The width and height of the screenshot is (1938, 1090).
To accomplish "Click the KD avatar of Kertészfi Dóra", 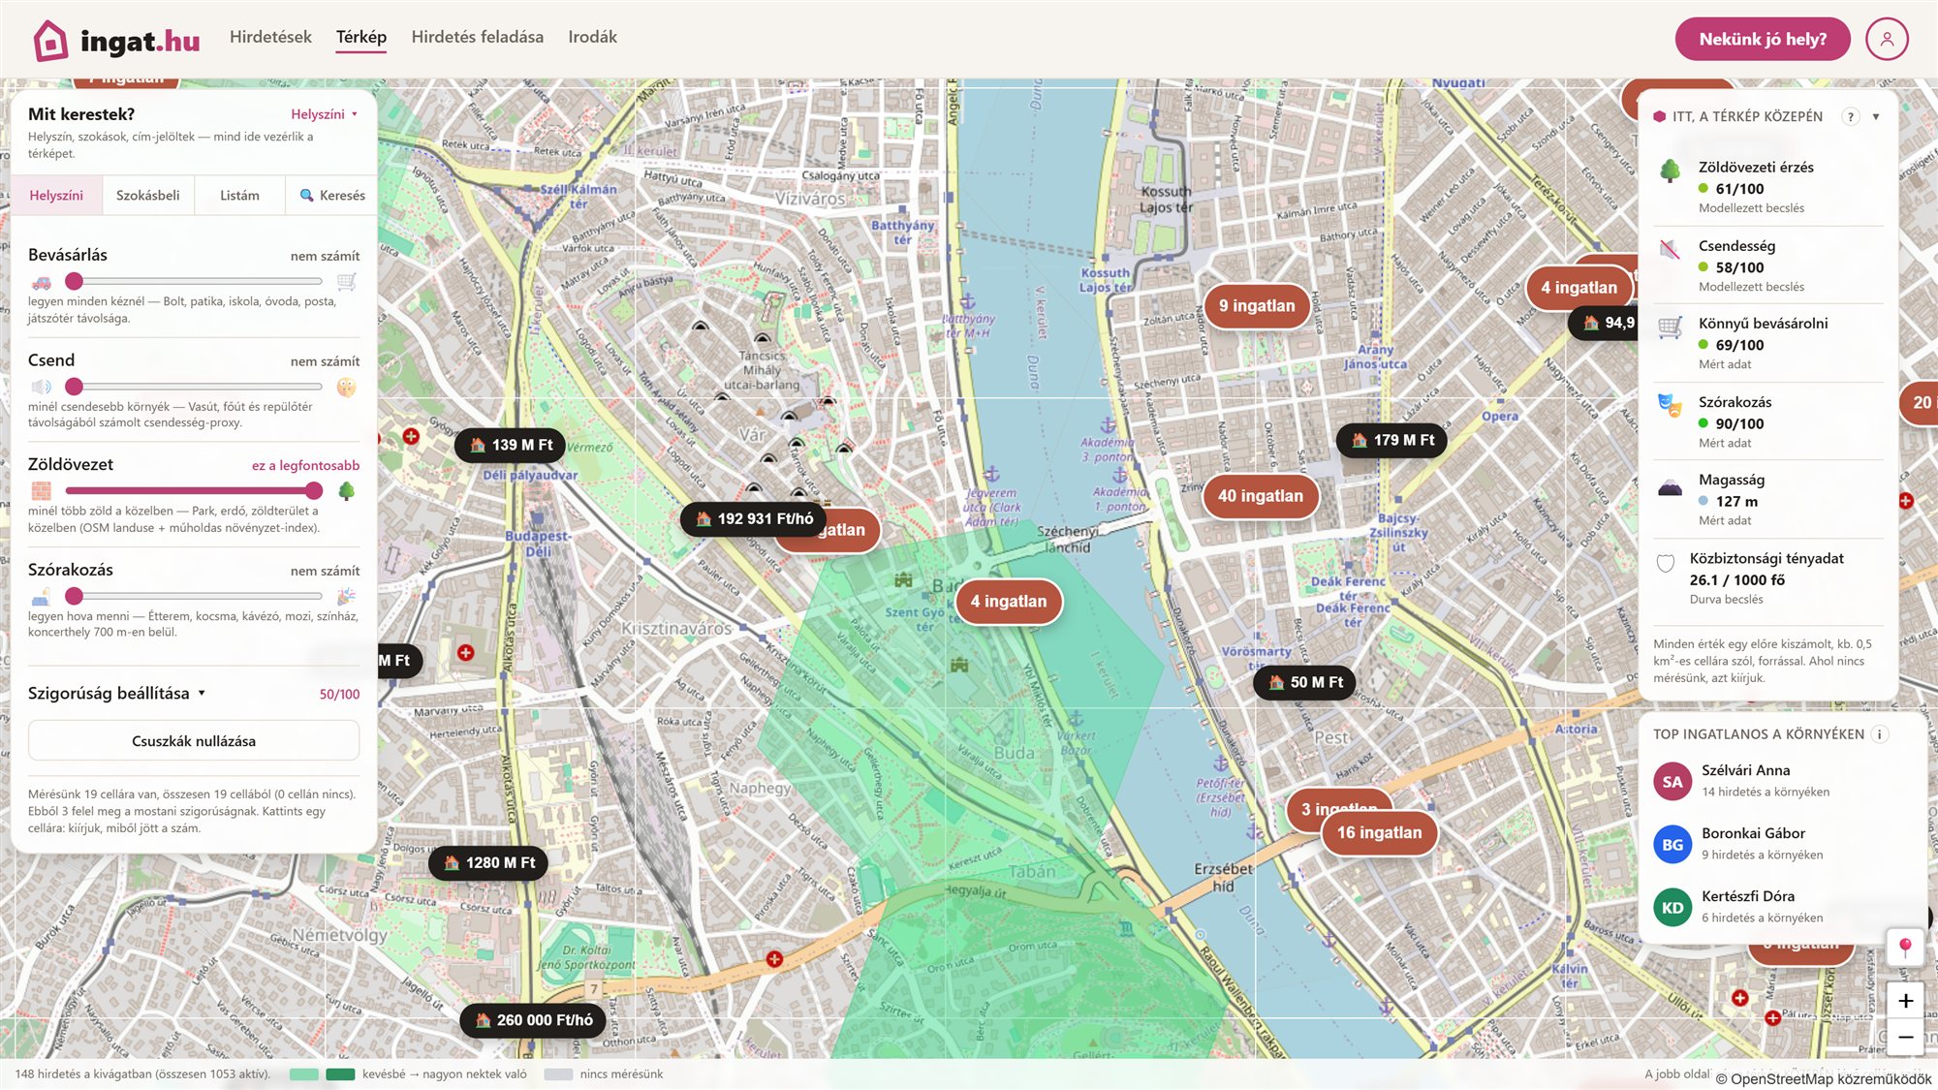I will pos(1672,907).
